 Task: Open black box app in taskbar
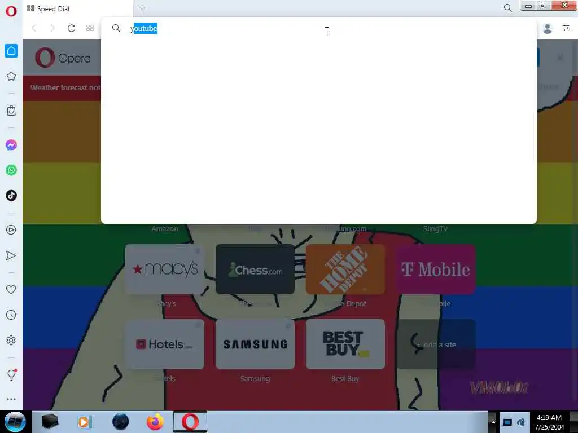50,422
